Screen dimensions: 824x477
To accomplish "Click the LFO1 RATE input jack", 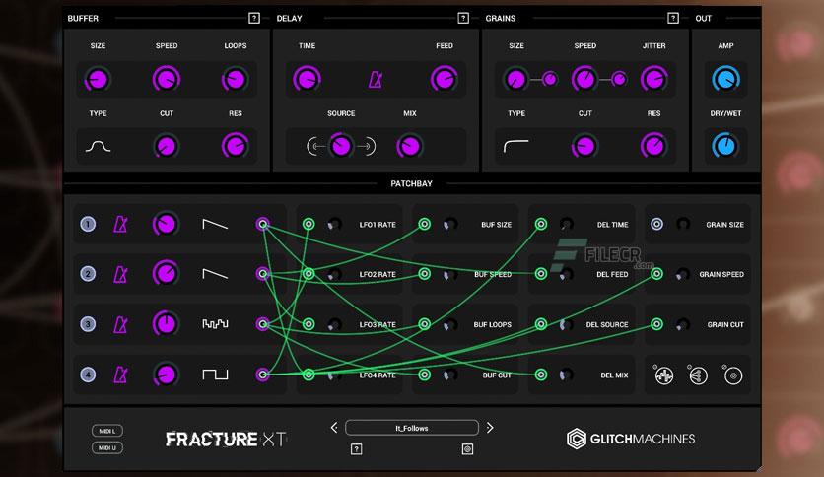I will point(309,225).
